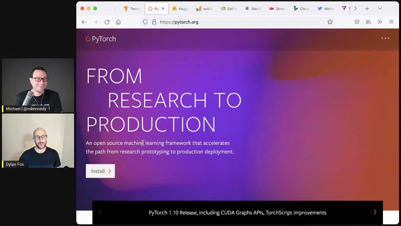Screen dimensions: 401x226
Task: Switch to the Hugging Face tab
Action: [x=180, y=8]
